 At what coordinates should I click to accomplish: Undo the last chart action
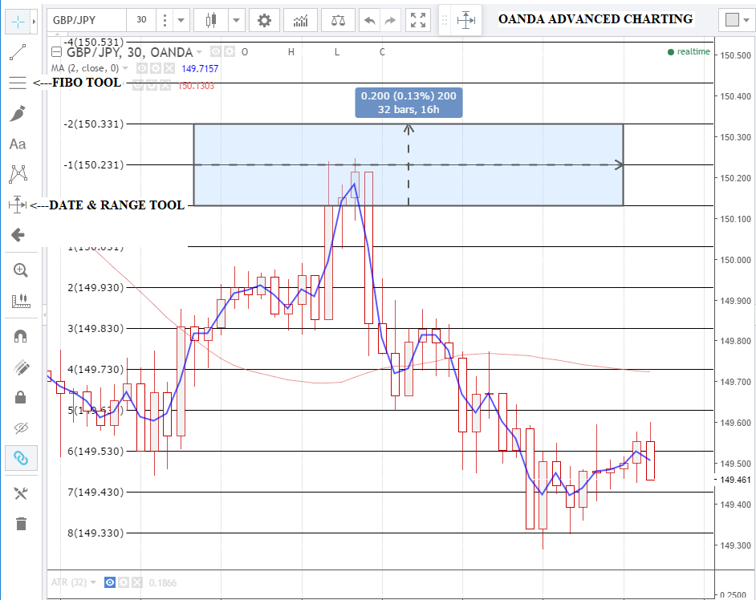(x=370, y=20)
